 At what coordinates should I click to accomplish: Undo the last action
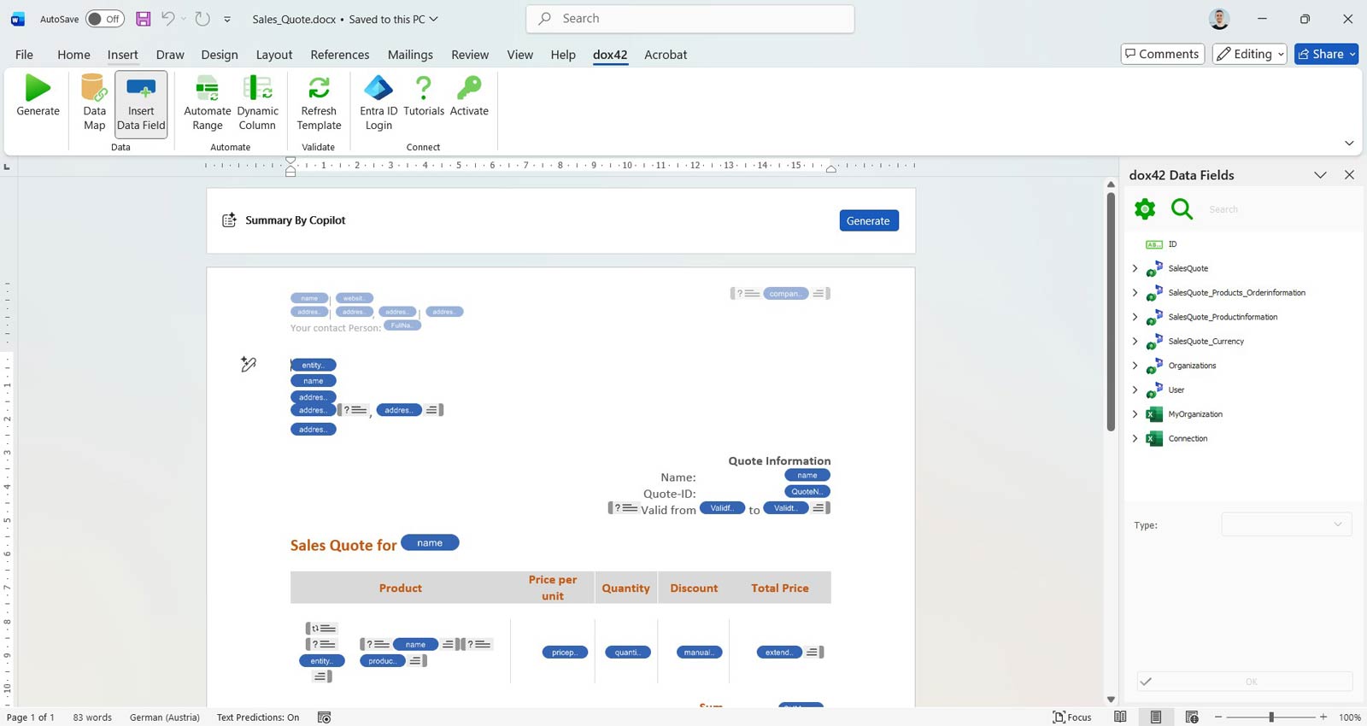point(168,19)
